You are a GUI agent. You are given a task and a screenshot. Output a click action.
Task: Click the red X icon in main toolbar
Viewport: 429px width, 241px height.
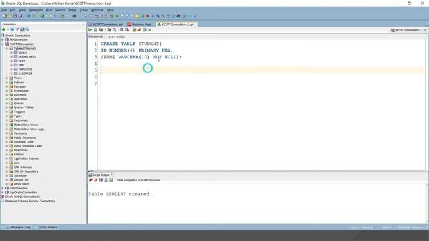(147, 16)
